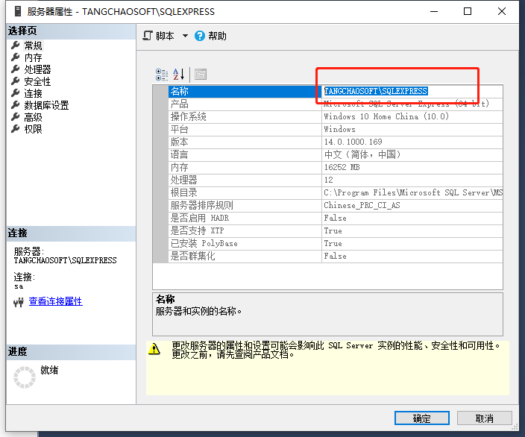Minimize the 服务器属性 window

coord(434,11)
